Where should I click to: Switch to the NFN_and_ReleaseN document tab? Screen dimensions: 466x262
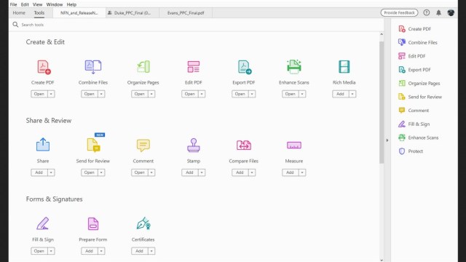(x=79, y=13)
